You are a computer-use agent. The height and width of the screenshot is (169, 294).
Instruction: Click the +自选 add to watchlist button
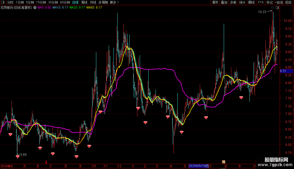click(279, 3)
